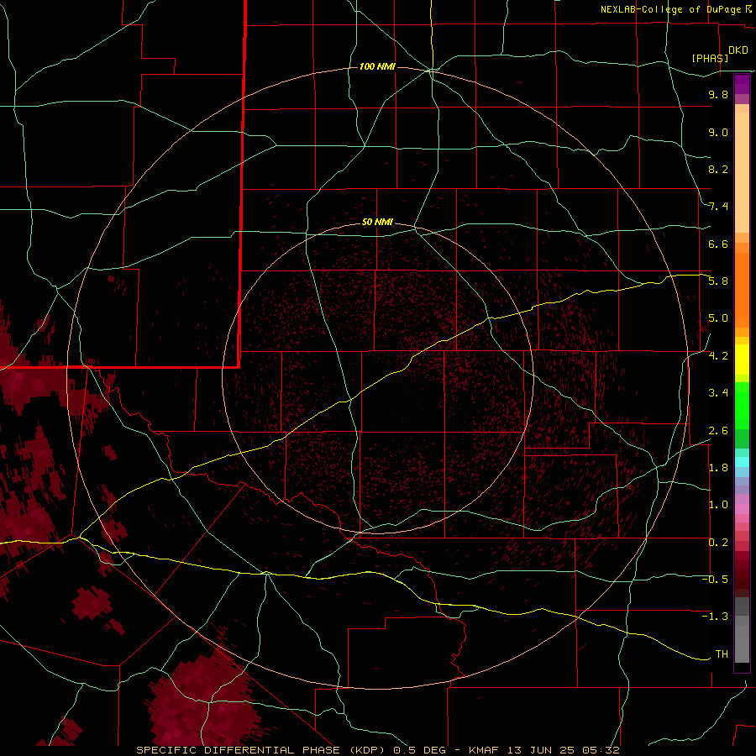
Task: Select the [PHAS] legend label
Action: point(710,58)
